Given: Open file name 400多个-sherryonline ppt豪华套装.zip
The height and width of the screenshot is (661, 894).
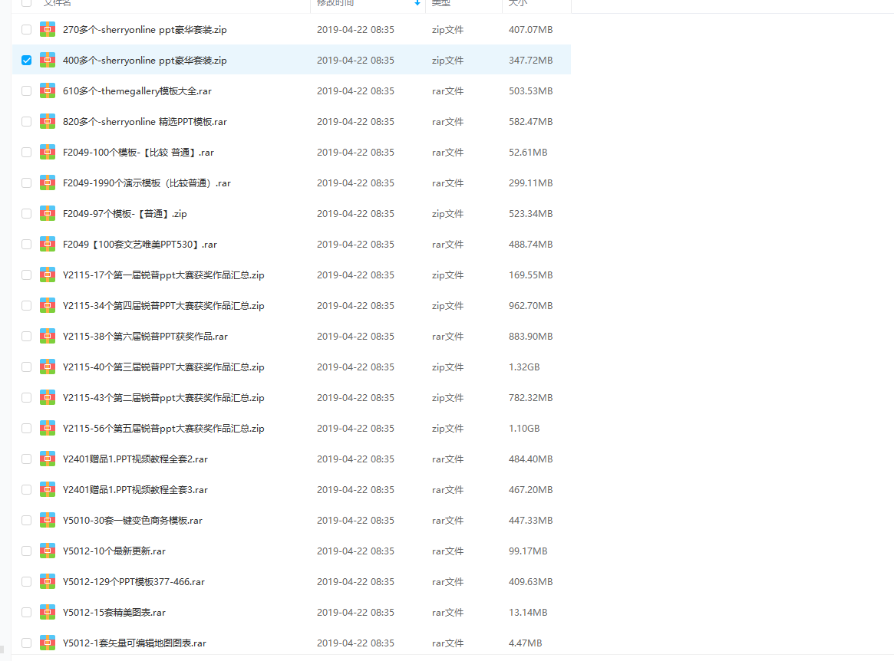Looking at the screenshot, I should (145, 61).
